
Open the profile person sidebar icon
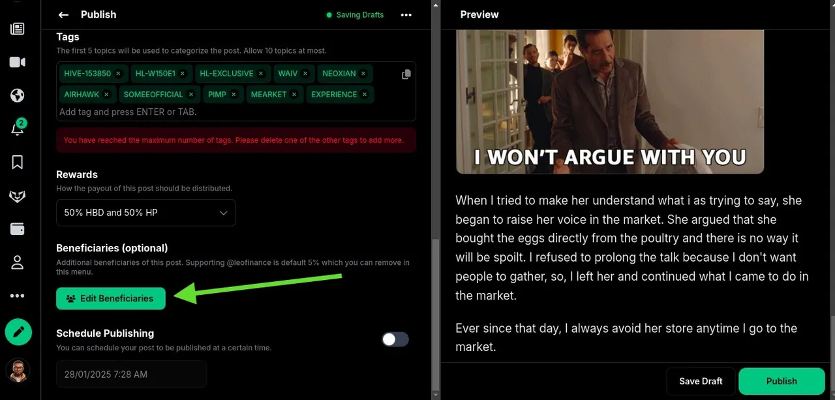tap(18, 262)
